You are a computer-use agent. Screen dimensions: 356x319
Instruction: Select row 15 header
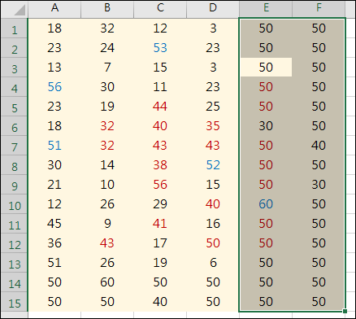point(15,302)
